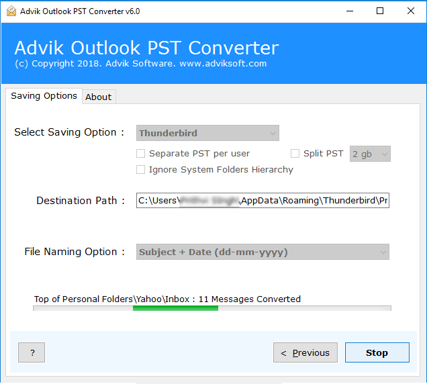Enable Separate PST per user checkbox
The image size is (427, 384).
(x=140, y=153)
